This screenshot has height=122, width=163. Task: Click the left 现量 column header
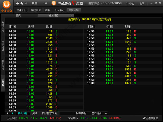point(49,27)
